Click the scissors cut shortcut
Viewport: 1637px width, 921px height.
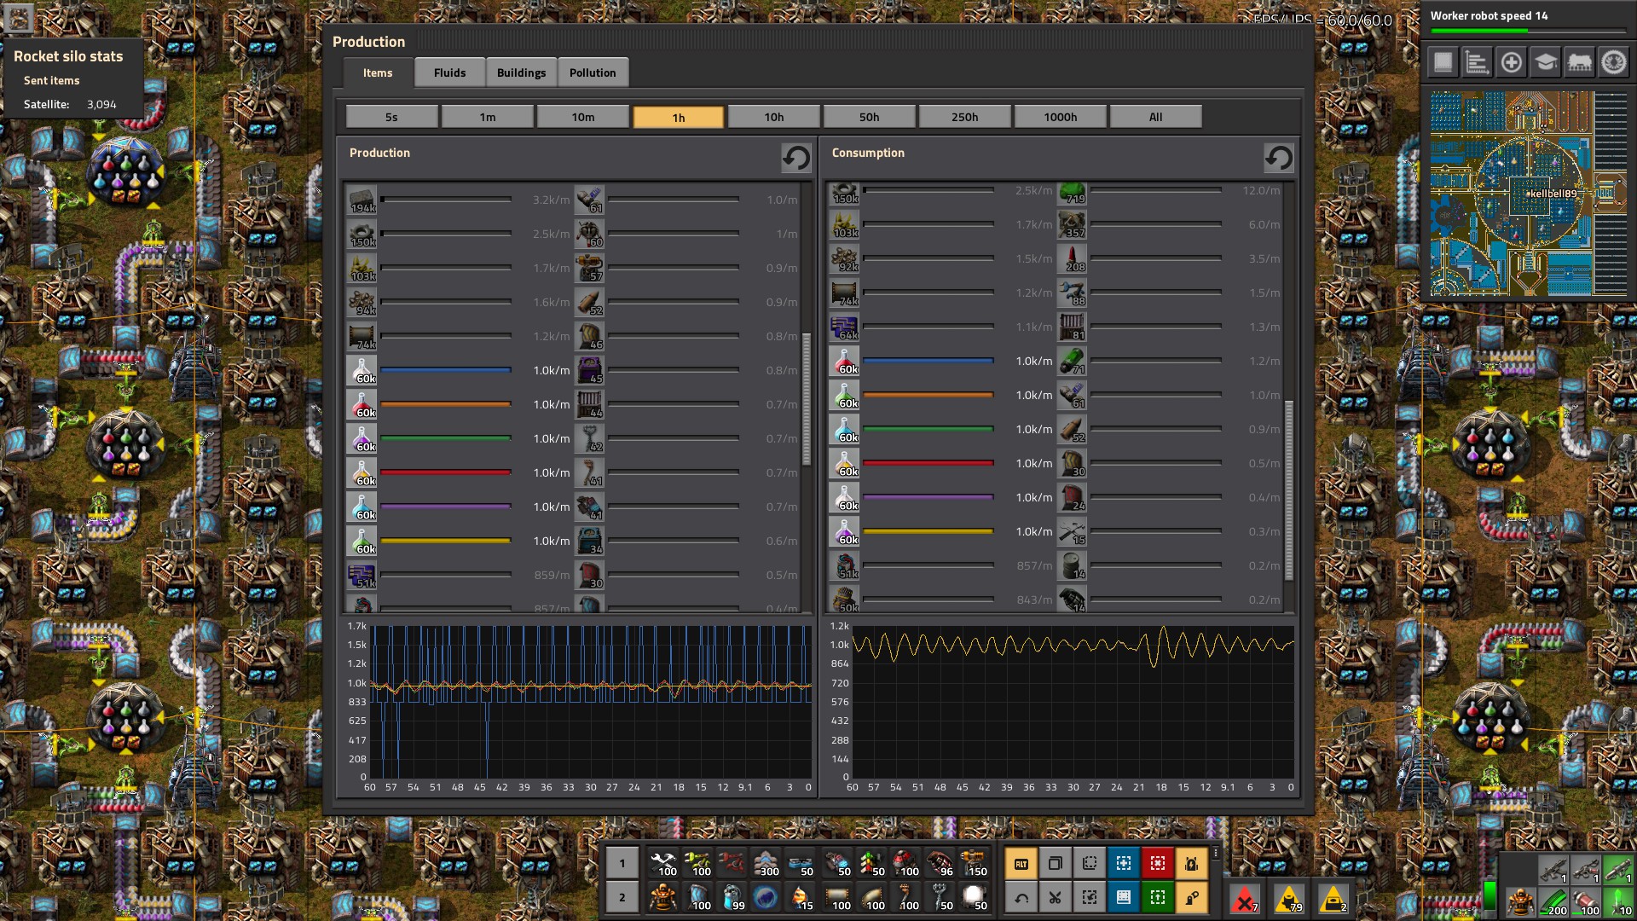pyautogui.click(x=1055, y=897)
